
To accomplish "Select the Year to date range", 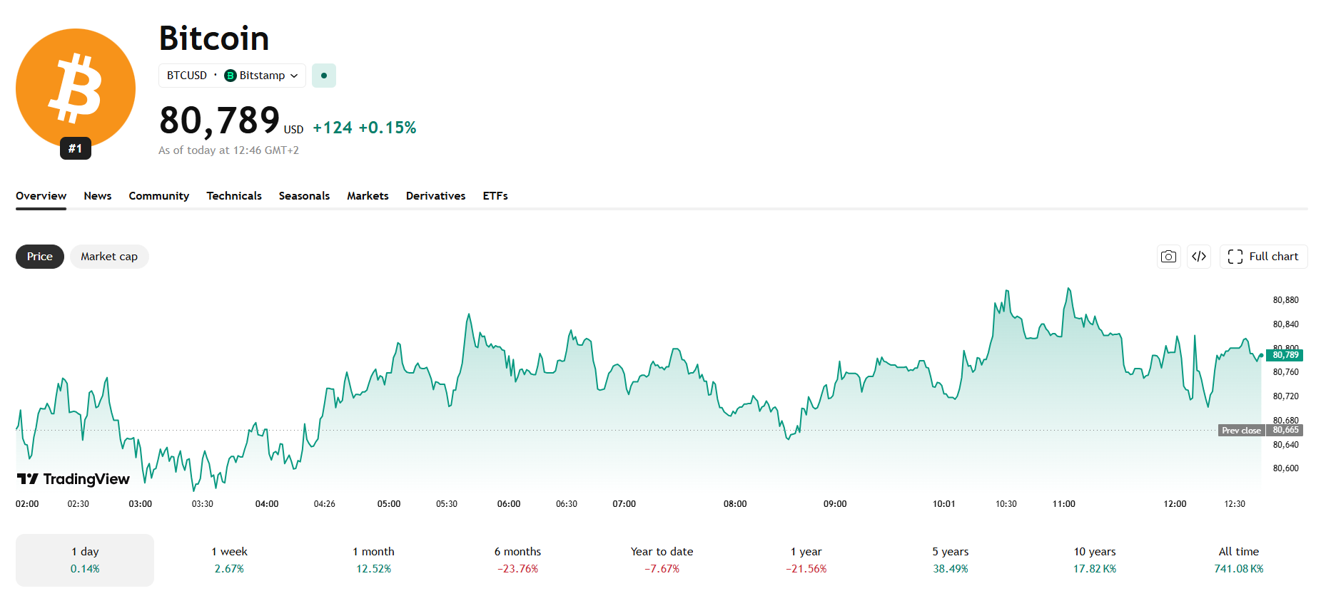I will coord(662,560).
